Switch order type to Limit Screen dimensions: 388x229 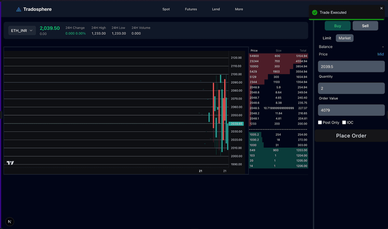[327, 38]
